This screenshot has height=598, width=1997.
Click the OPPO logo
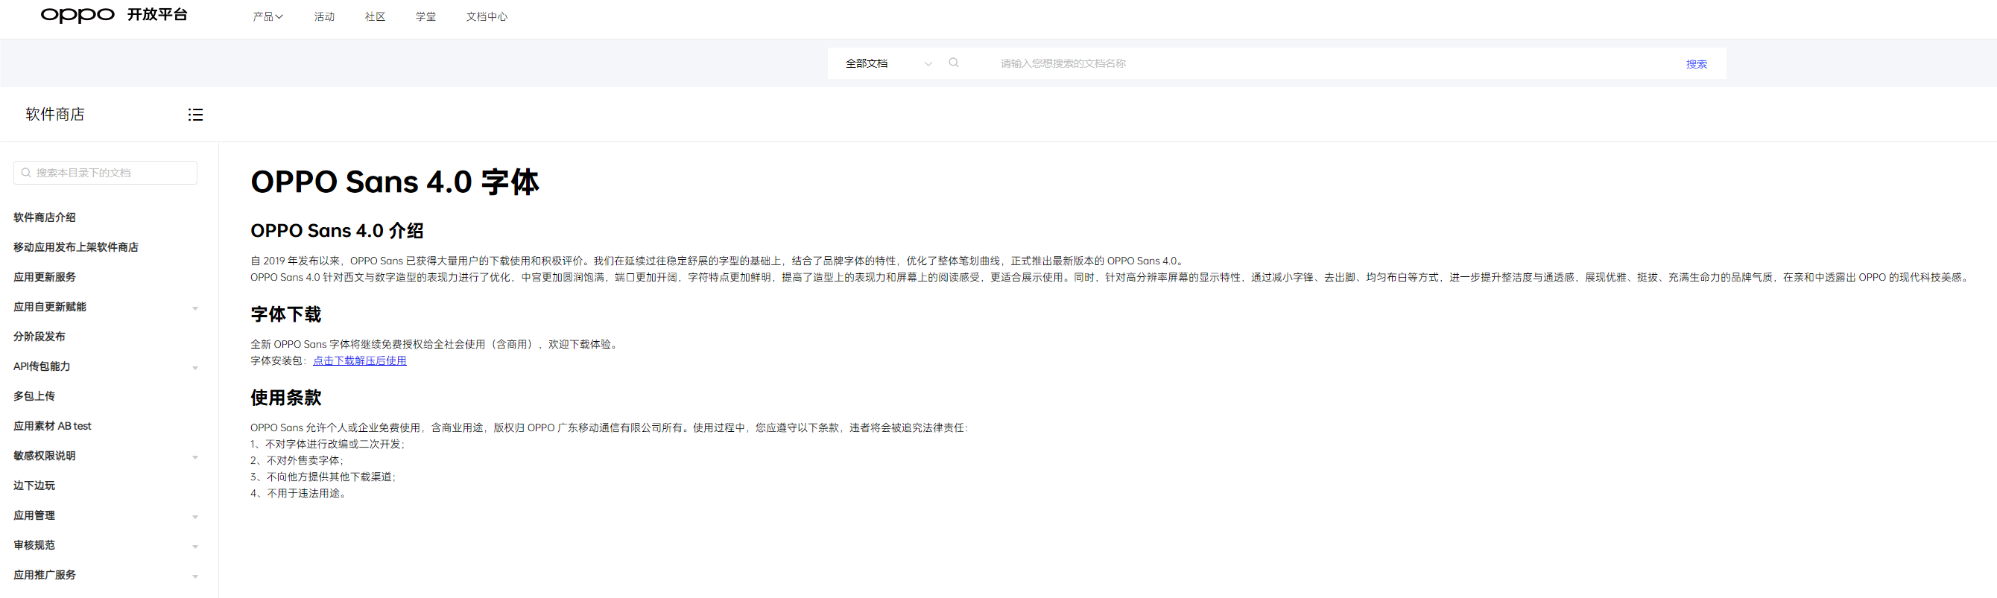click(77, 15)
